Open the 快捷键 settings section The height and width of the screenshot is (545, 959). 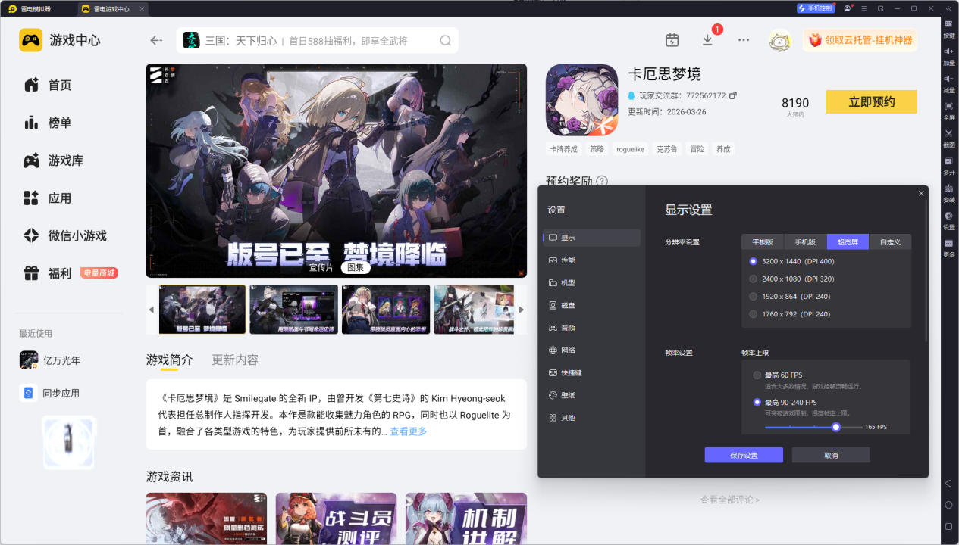coord(592,372)
